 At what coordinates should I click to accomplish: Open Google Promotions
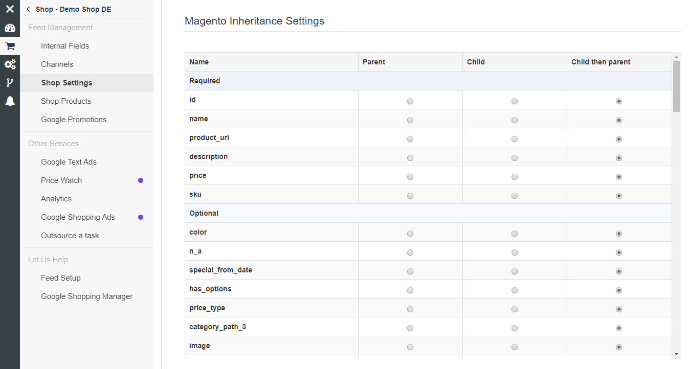point(74,120)
